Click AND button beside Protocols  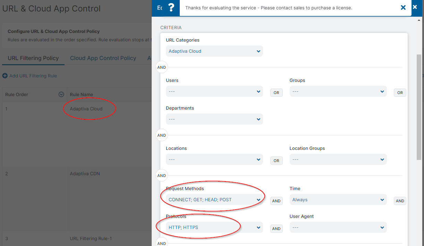[x=277, y=229]
